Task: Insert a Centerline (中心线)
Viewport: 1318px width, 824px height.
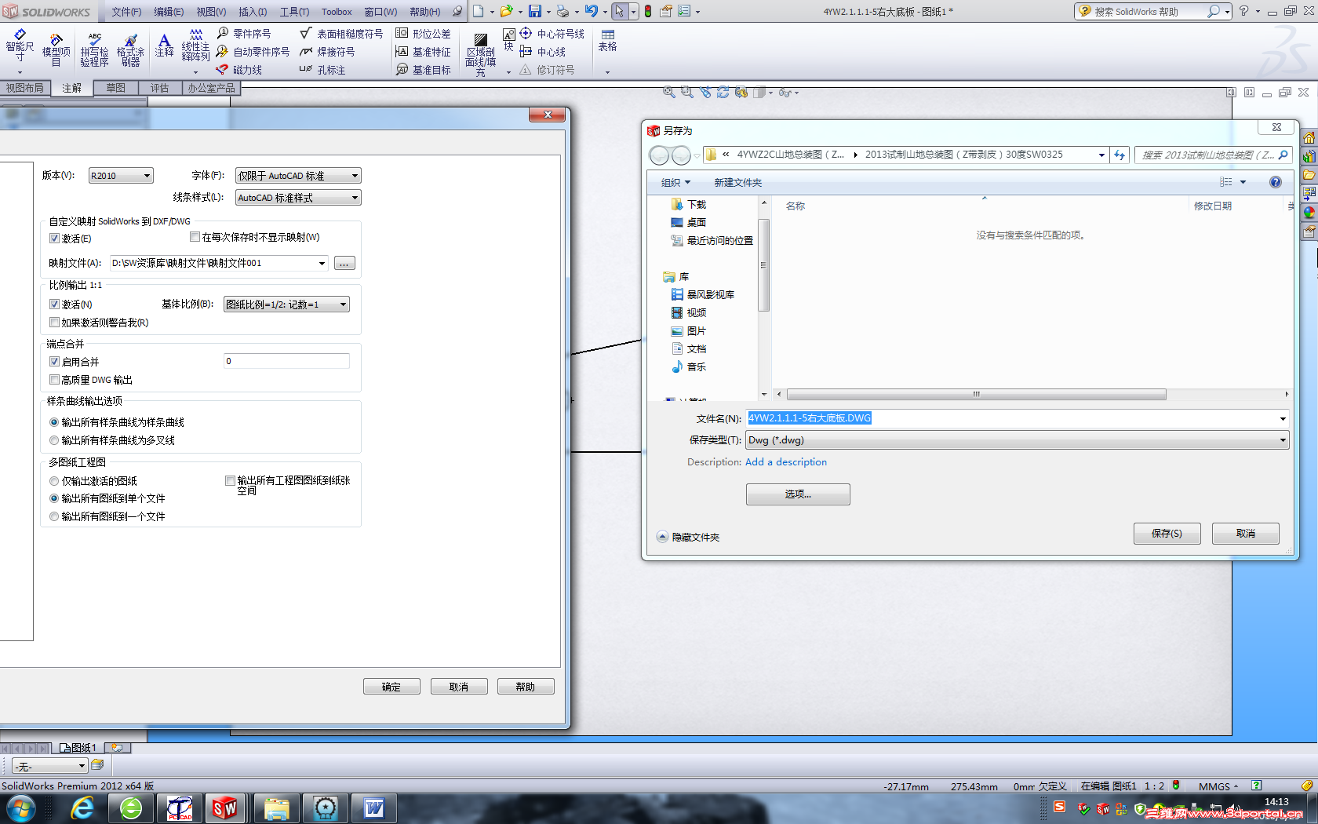Action: (x=542, y=51)
